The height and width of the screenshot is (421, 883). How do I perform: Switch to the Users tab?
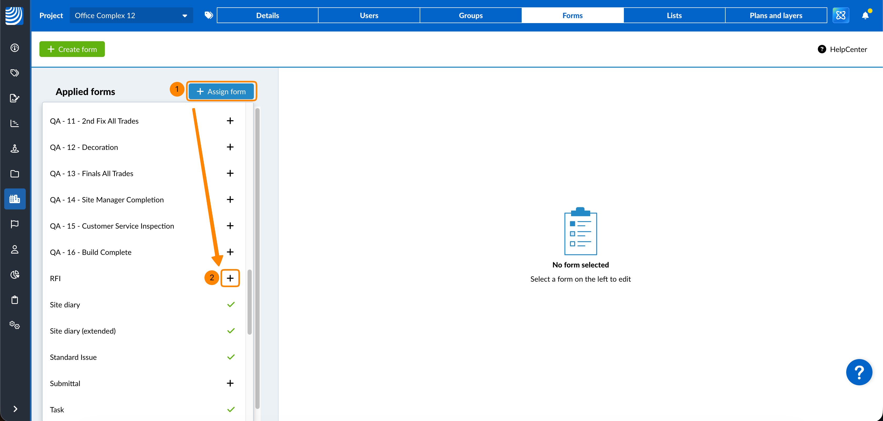(x=369, y=15)
